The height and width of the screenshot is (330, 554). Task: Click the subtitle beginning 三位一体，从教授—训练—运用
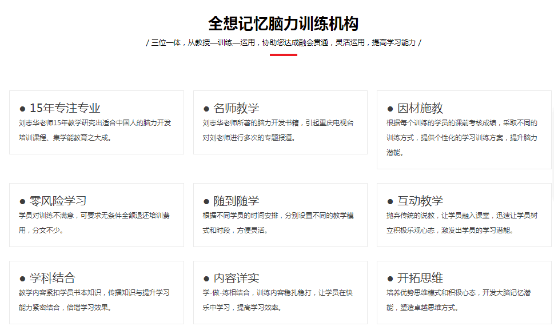click(284, 42)
